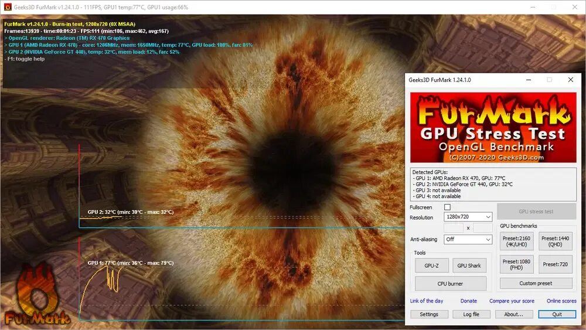Click the GPU stress test button
The height and width of the screenshot is (330, 586).
[536, 212]
